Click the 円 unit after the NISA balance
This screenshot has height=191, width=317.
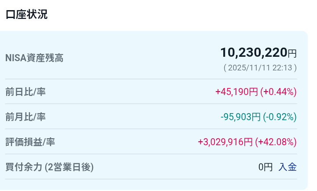pyautogui.click(x=292, y=54)
